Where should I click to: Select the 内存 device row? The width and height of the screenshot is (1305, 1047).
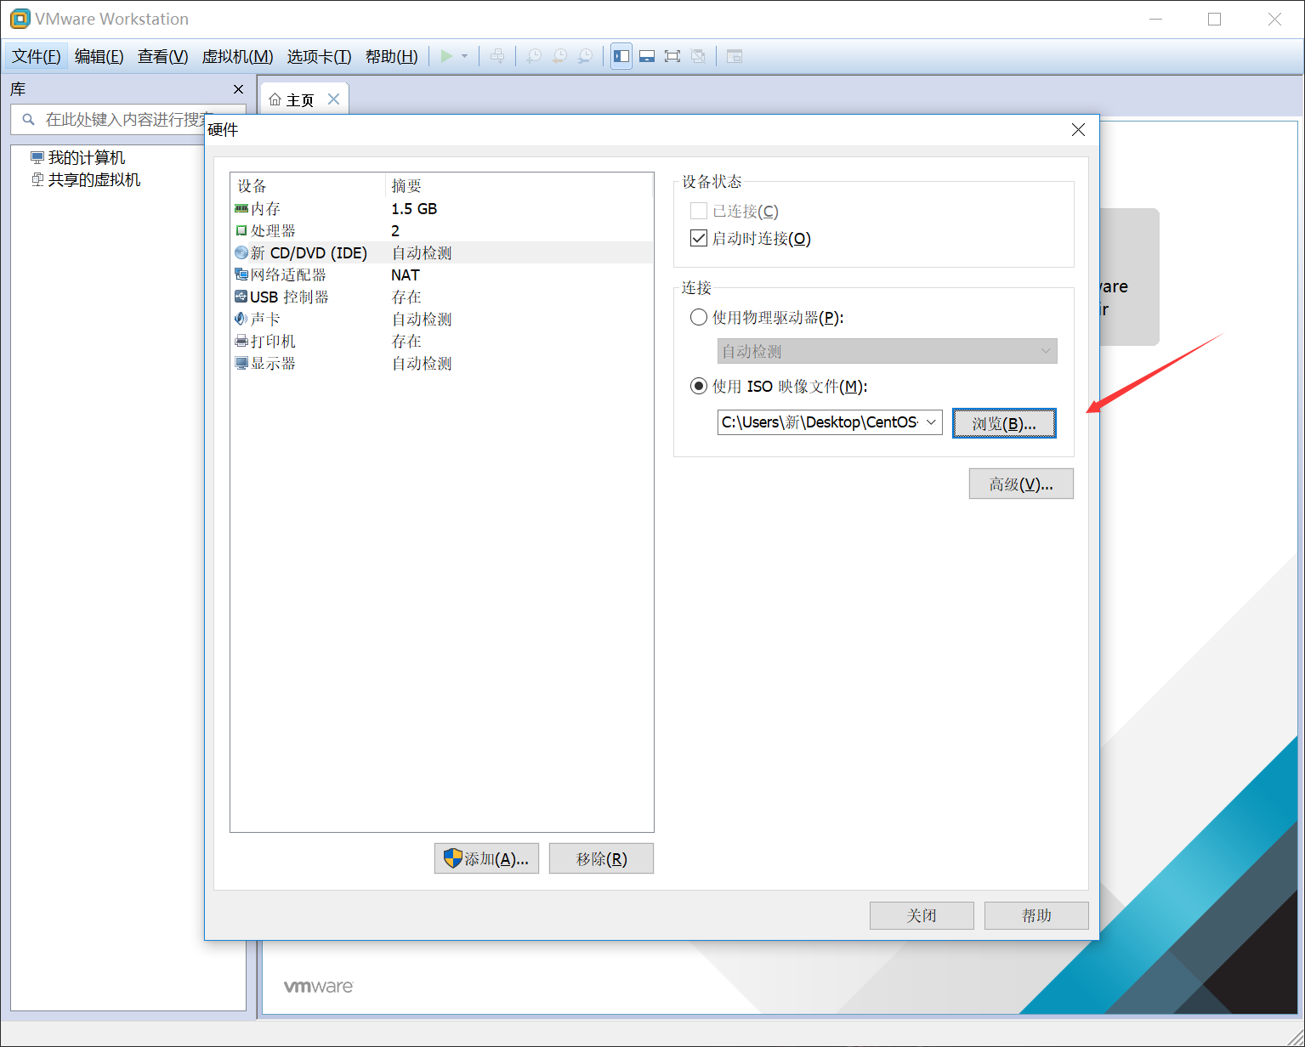click(x=442, y=208)
